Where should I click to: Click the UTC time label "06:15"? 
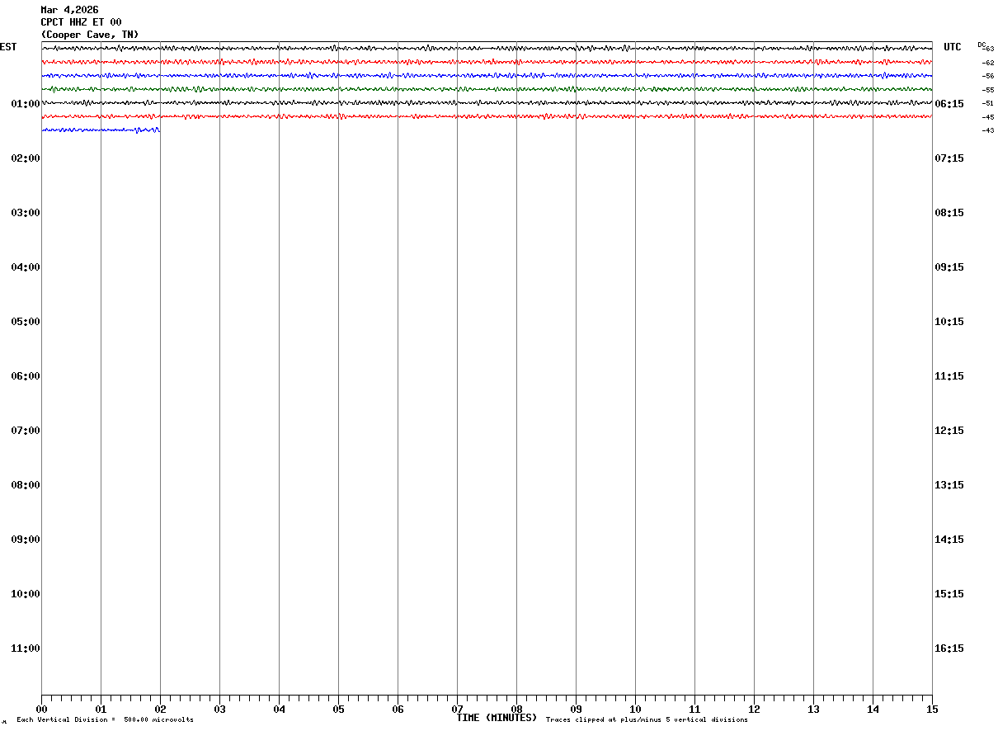[949, 104]
